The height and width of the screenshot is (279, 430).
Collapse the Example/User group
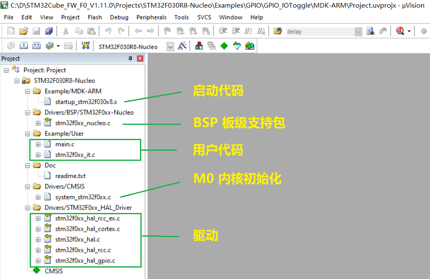(28, 134)
